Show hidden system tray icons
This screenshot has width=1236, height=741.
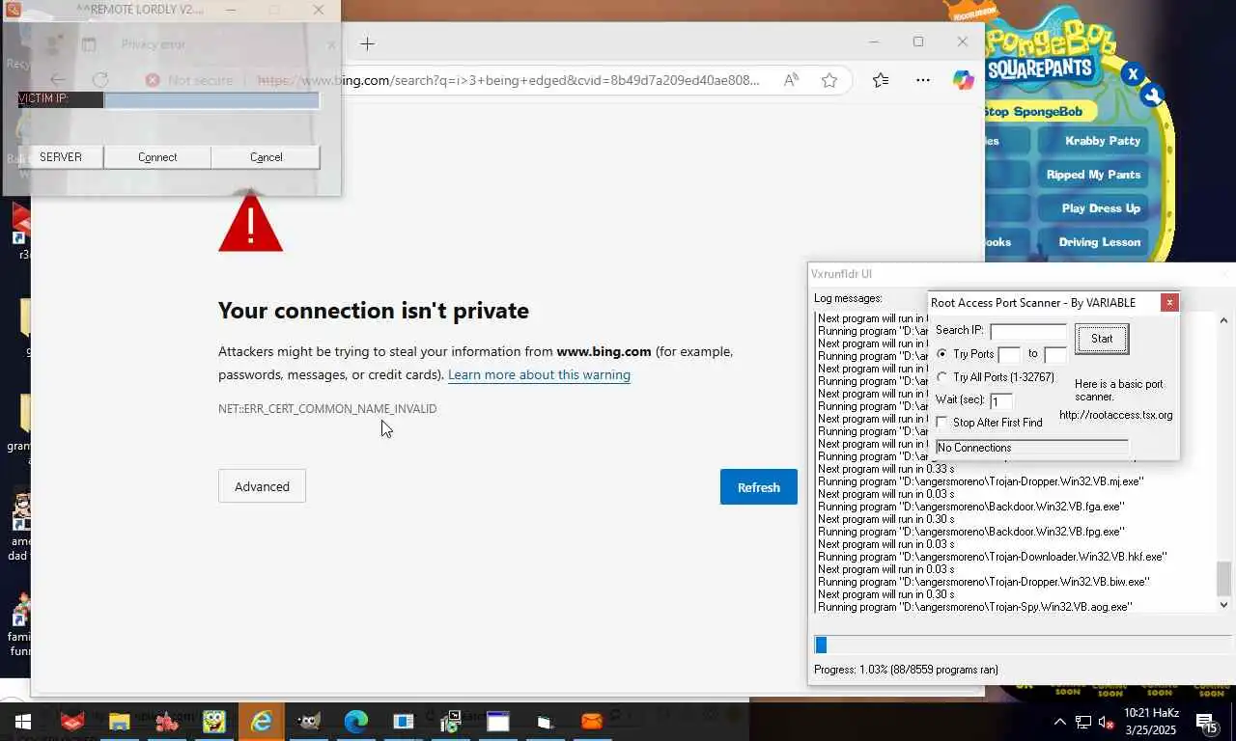pos(1059,722)
